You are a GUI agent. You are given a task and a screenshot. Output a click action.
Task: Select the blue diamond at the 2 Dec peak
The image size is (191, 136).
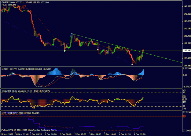click(72, 34)
